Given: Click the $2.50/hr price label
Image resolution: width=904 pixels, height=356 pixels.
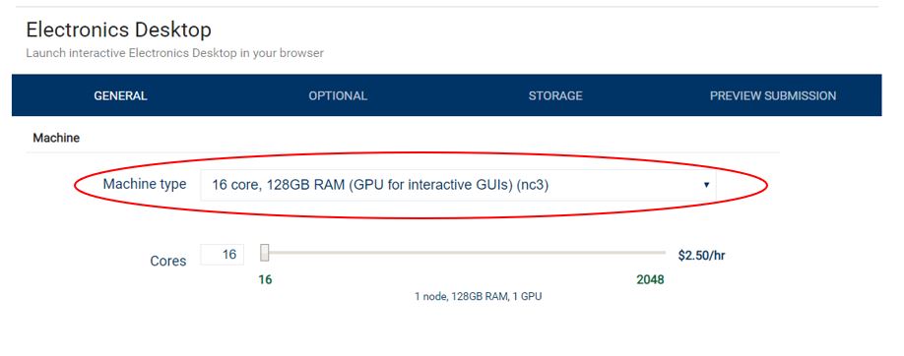Looking at the screenshot, I should pos(702,255).
